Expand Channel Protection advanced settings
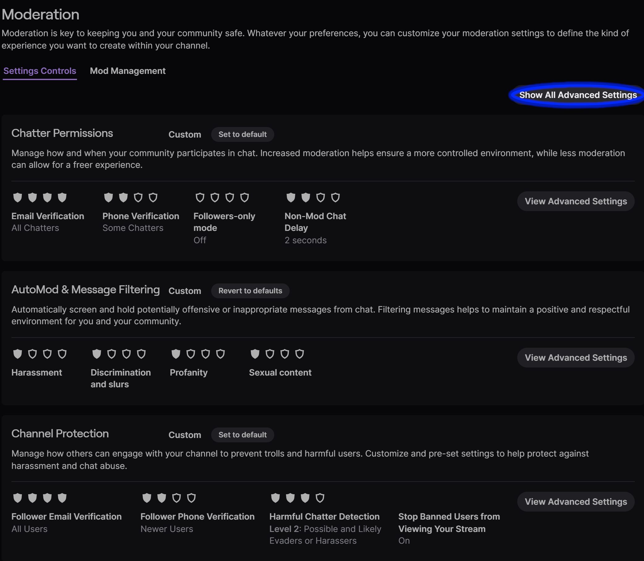Screen dimensions: 644x561 pos(575,502)
